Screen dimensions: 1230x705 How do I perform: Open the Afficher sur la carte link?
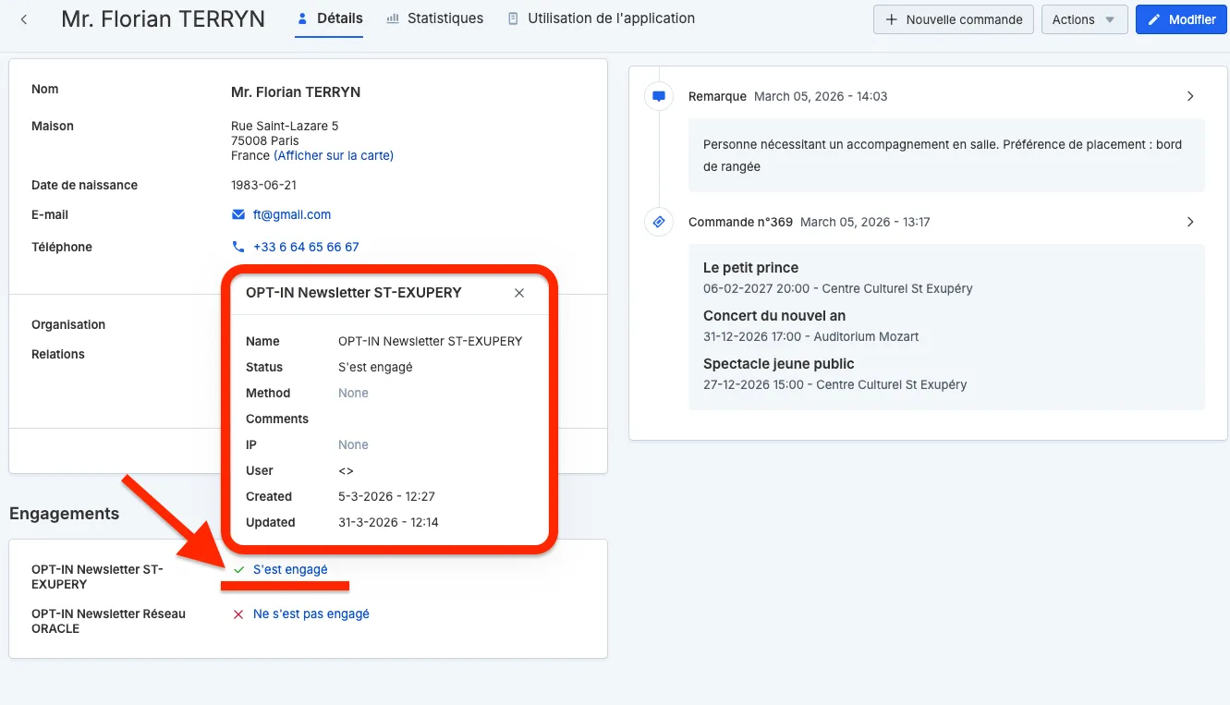pos(334,155)
